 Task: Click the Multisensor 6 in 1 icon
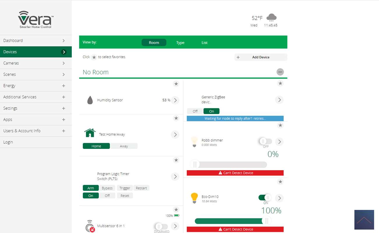tap(90, 226)
